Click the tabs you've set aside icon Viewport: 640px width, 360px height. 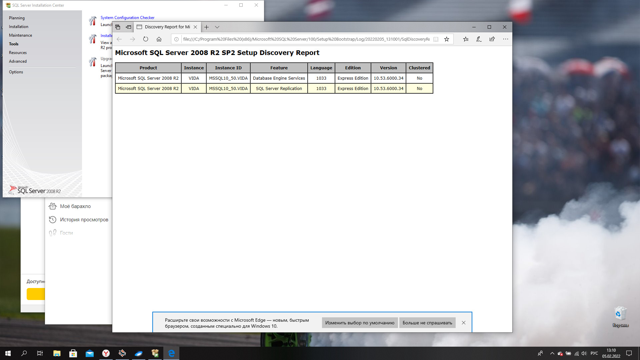click(x=118, y=27)
